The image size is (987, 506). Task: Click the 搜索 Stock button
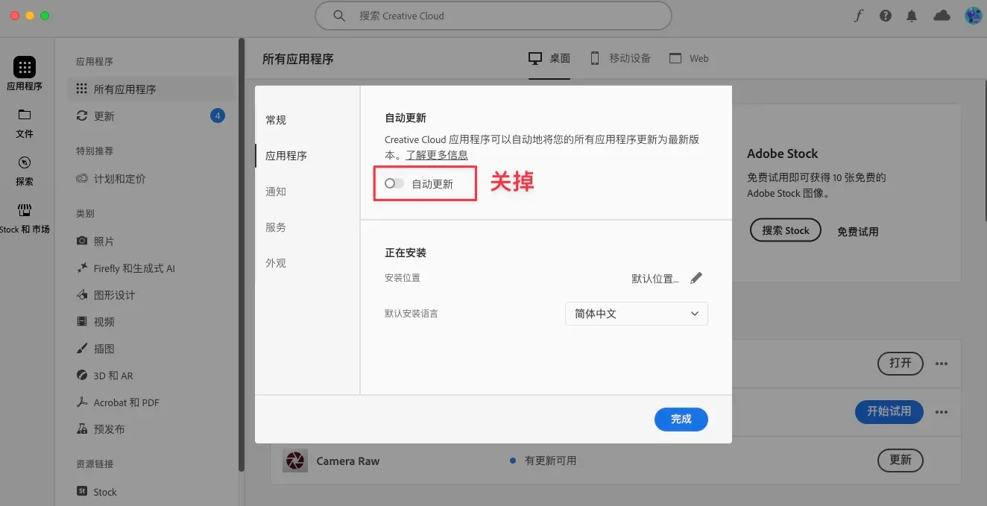click(x=786, y=230)
